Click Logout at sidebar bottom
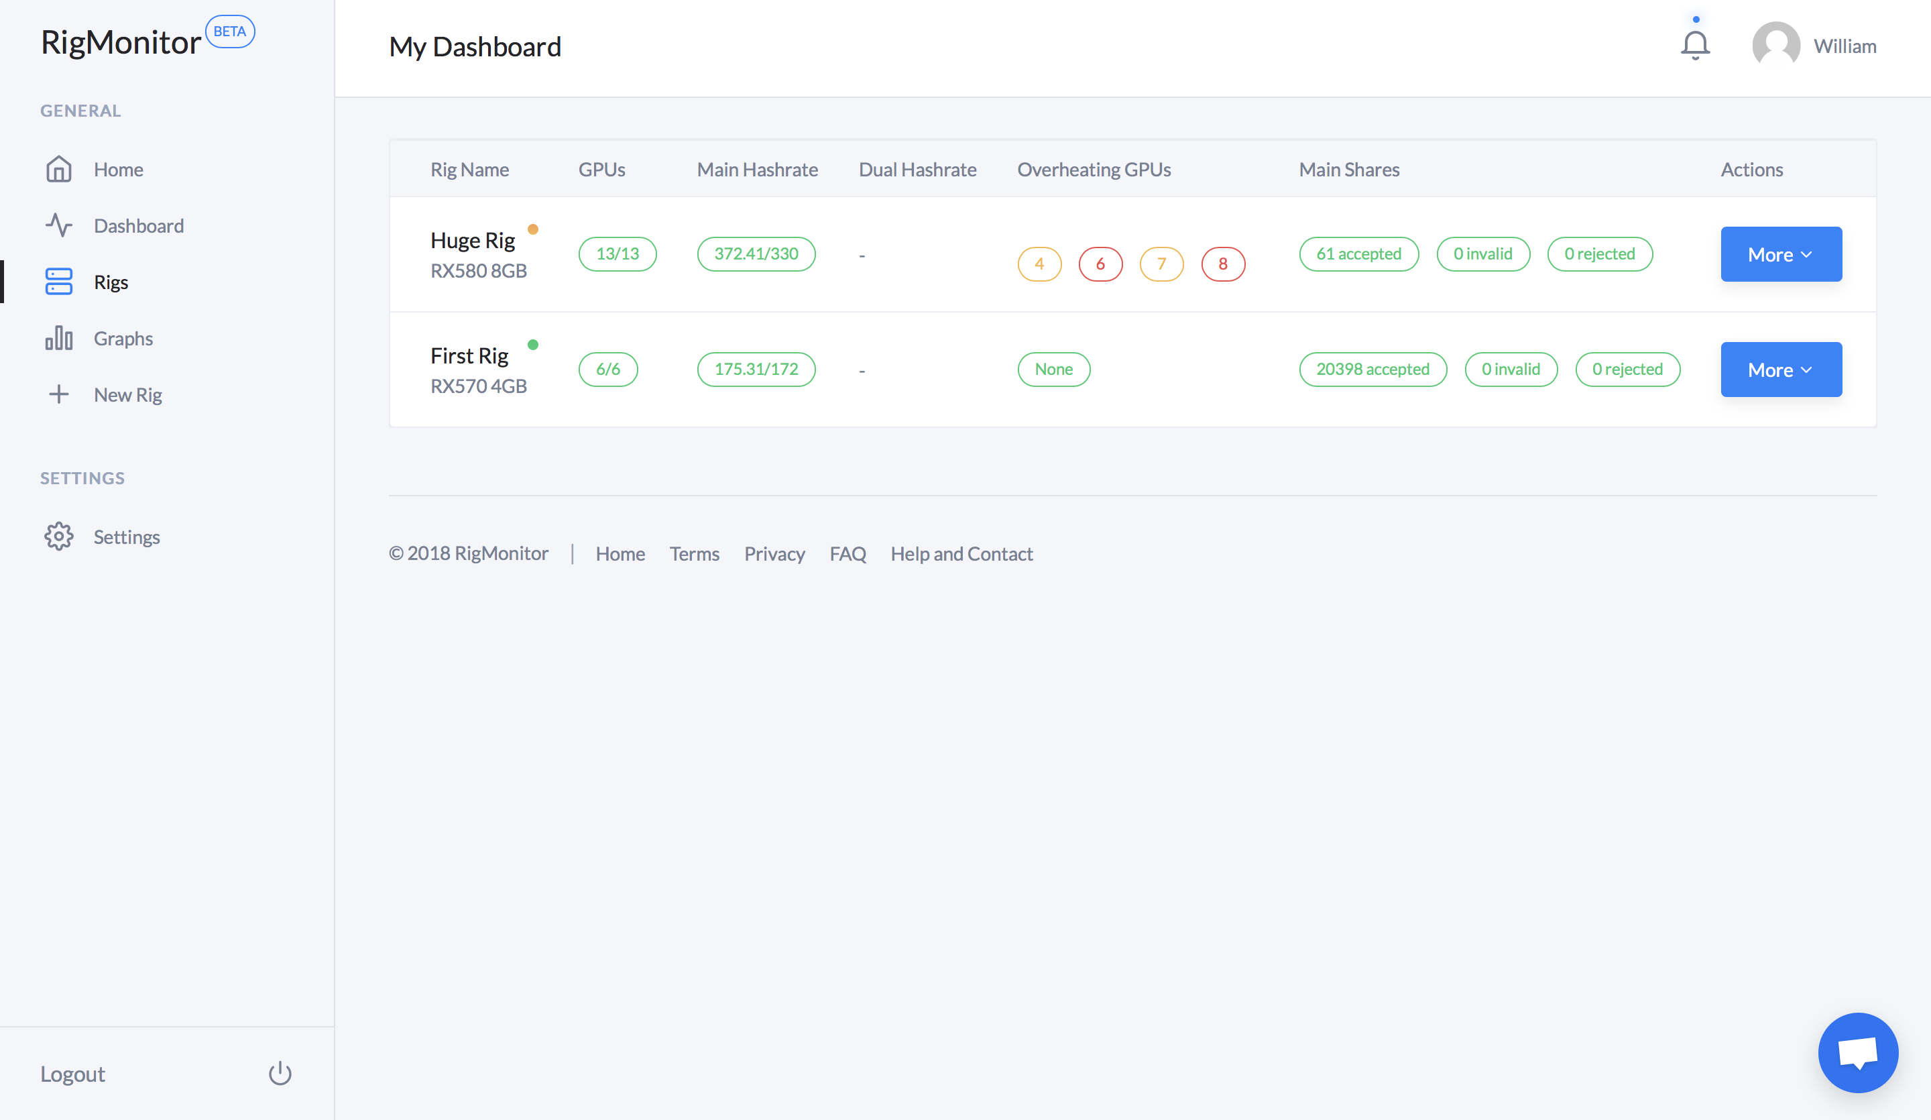The image size is (1931, 1120). [x=73, y=1073]
